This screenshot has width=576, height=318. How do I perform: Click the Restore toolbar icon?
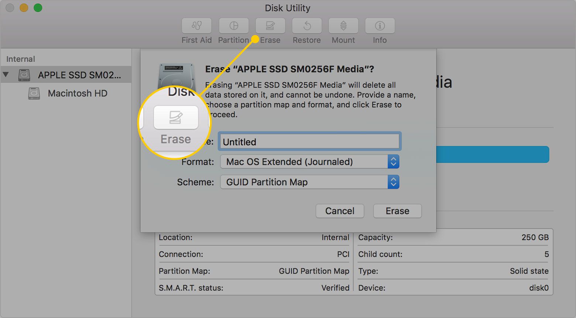307,25
